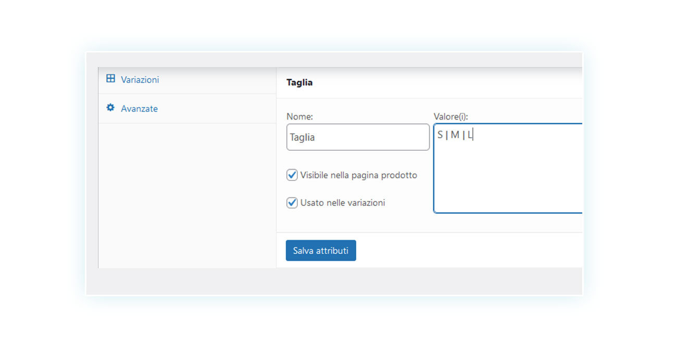The width and height of the screenshot is (677, 354).
Task: Toggle Usato nelle variazioni checkbox
Action: [x=292, y=203]
